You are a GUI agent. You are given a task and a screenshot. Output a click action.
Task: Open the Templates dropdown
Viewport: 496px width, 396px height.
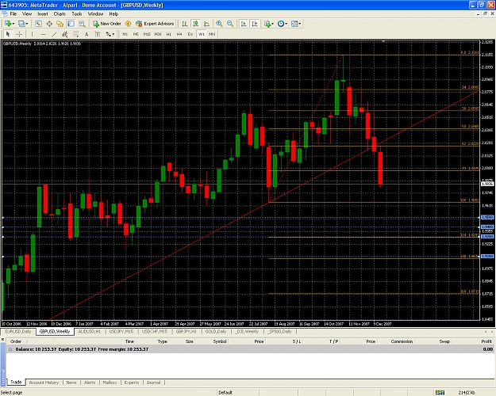[296, 24]
